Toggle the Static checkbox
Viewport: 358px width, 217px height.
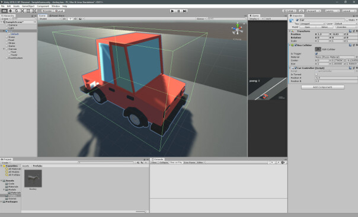click(347, 20)
